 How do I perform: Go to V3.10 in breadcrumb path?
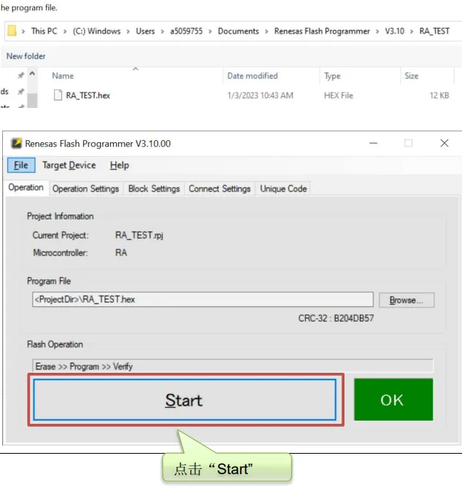pos(394,31)
